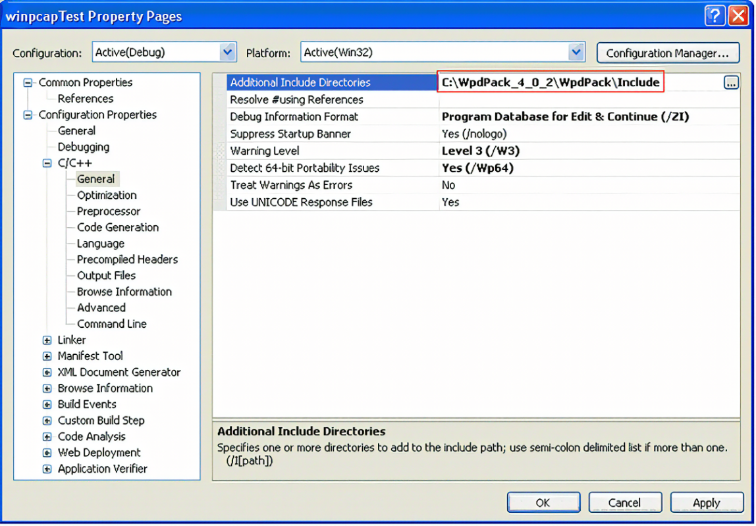756x526 pixels.
Task: Open the Command Line page
Action: [x=111, y=324]
